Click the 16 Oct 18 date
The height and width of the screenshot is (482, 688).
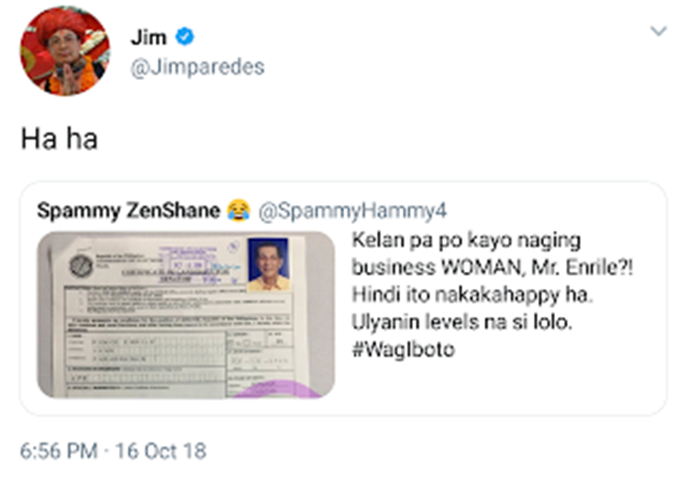pos(161,452)
